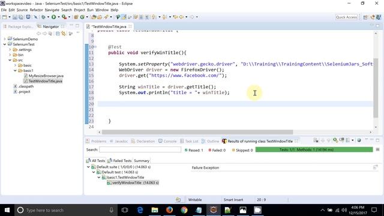Open the dropdown arrow beside Debug button
Viewport: 384px width, 216px height.
click(x=48, y=17)
